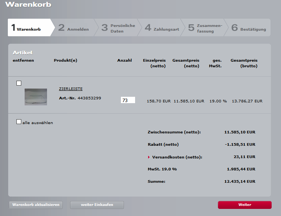Enable the 'alle auswählen' checkbox
The height and width of the screenshot is (216, 281).
point(19,122)
